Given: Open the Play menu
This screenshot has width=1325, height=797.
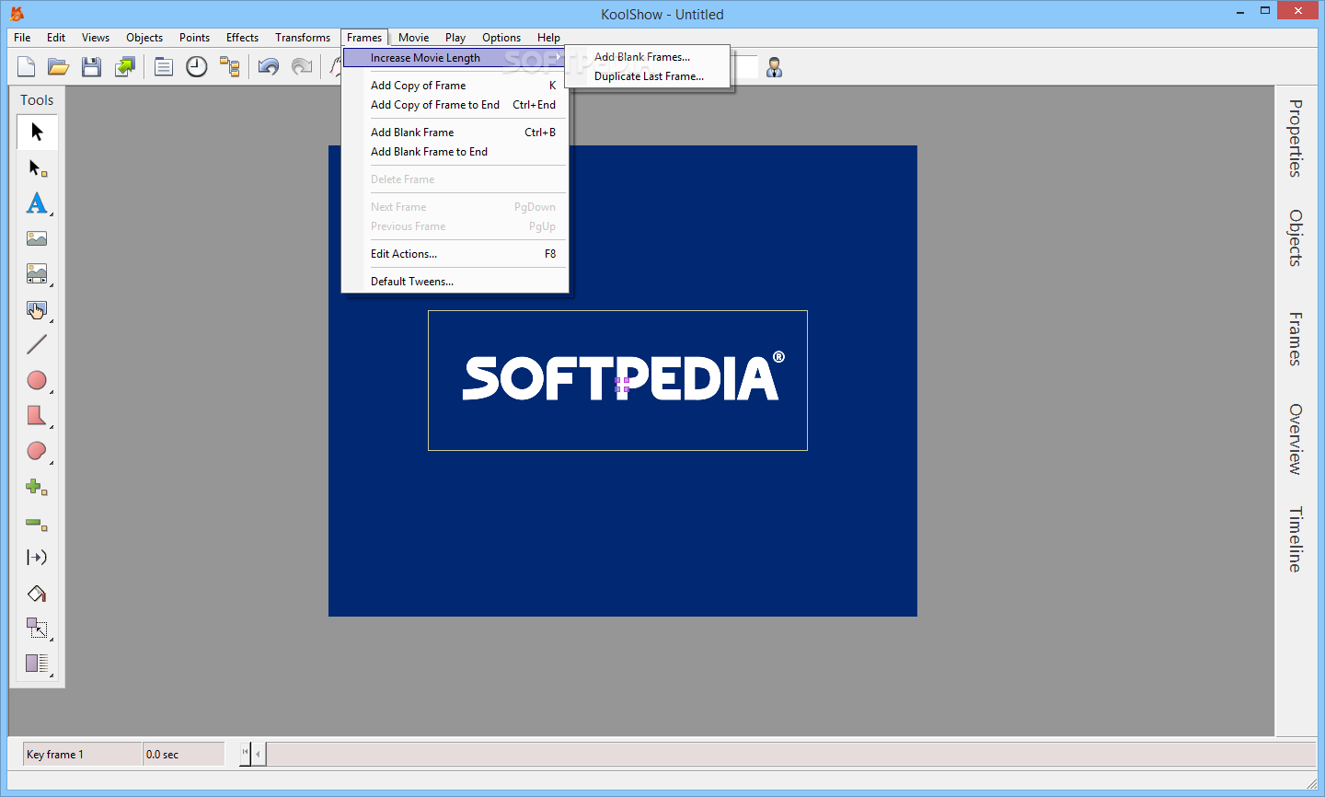Looking at the screenshot, I should point(455,38).
